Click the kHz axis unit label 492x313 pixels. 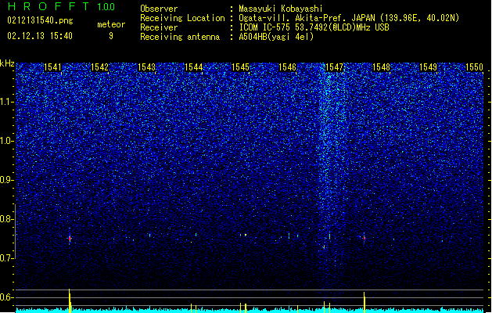click(x=7, y=63)
